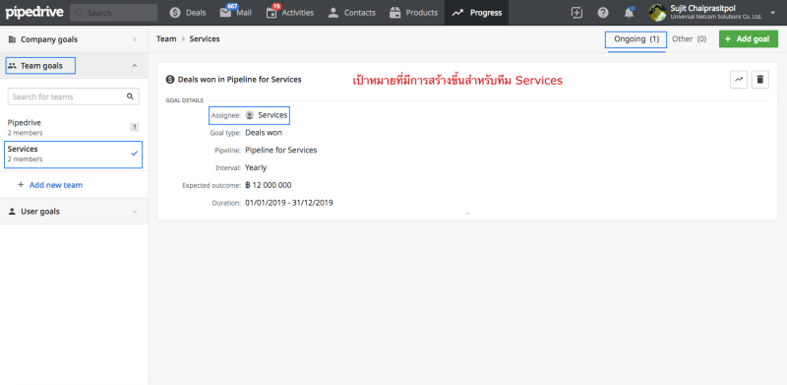Click the Company goals building icon

point(12,39)
